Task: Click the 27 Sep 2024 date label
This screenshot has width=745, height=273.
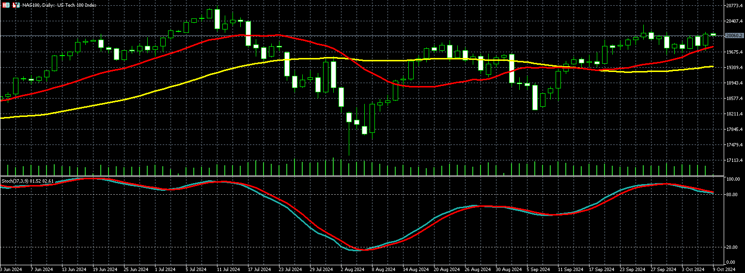Action: [663, 269]
